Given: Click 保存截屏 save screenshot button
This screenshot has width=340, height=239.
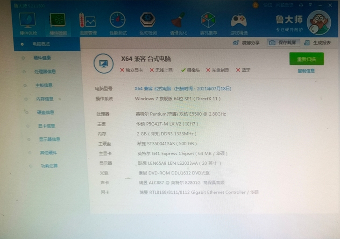Looking at the screenshot, I should tap(283, 42).
